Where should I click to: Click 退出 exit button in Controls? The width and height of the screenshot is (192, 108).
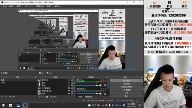pyautogui.click(x=127, y=96)
